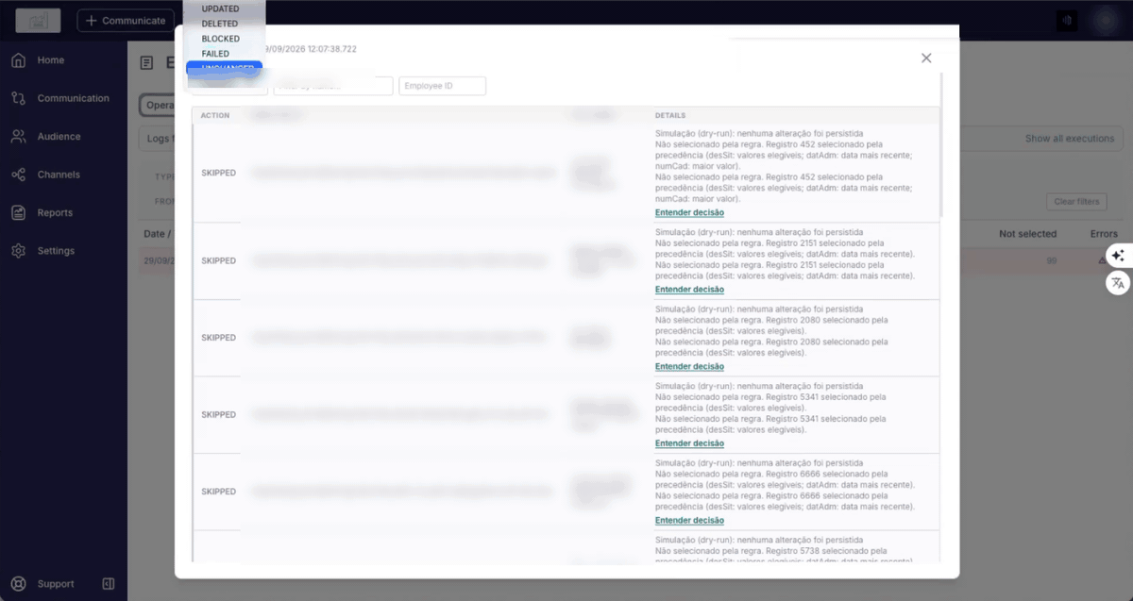Open the Audience sidebar icon
The height and width of the screenshot is (601, 1133).
tap(18, 137)
